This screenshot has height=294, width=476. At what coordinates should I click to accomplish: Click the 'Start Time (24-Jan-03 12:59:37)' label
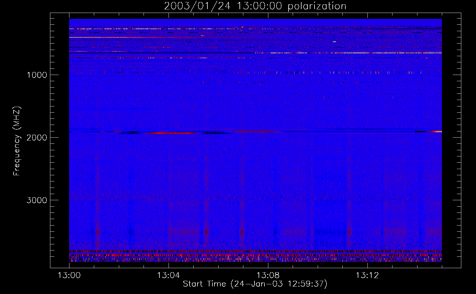255,284
